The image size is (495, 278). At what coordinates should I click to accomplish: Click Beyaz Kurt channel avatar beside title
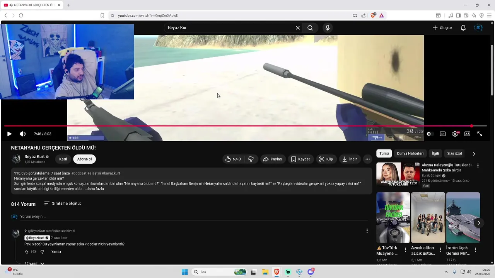coord(16,159)
